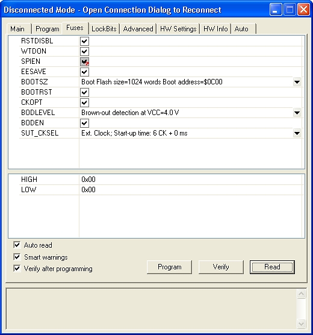Click the Verify button
The width and height of the screenshot is (313, 335).
221,267
